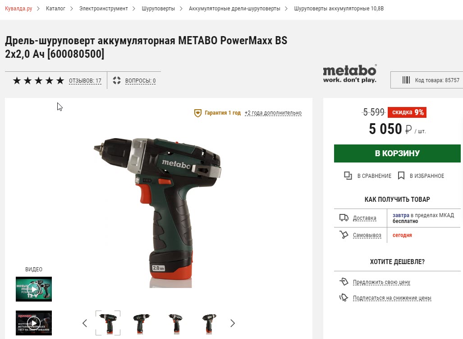Viewport: 463px width, 339px height.
Task: Click the questions icon beside ВОПРОСЫ: 0
Action: 117,80
